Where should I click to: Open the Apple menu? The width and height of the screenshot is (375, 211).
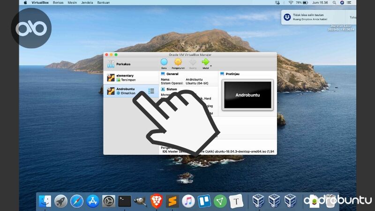click(x=25, y=3)
